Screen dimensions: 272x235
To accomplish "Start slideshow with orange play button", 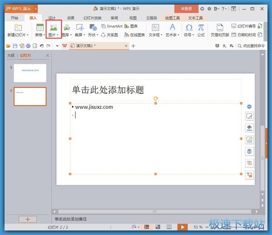I will pos(182,227).
